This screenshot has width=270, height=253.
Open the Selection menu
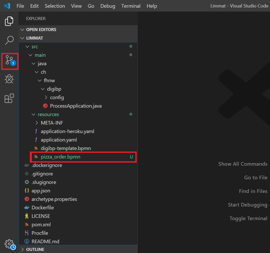[x=55, y=6]
